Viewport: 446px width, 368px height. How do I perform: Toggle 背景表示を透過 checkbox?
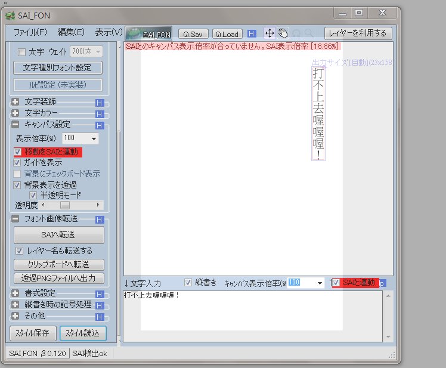click(17, 185)
